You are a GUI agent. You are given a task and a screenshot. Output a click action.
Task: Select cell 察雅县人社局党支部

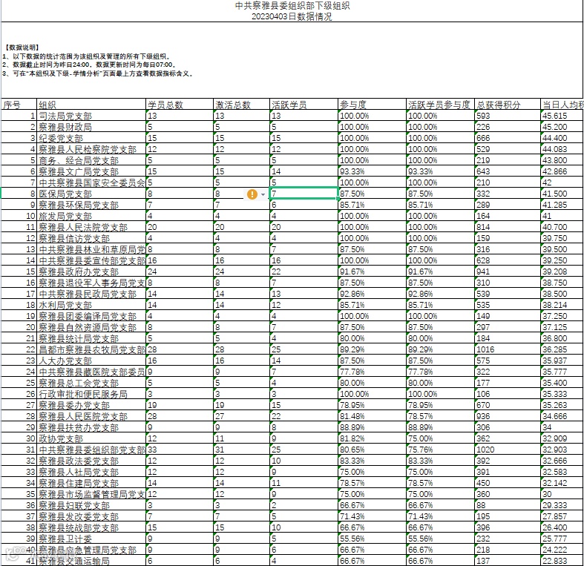[91, 472]
